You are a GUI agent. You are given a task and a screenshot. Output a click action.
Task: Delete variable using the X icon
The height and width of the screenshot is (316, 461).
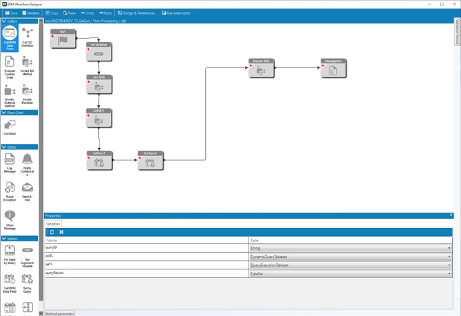click(61, 232)
